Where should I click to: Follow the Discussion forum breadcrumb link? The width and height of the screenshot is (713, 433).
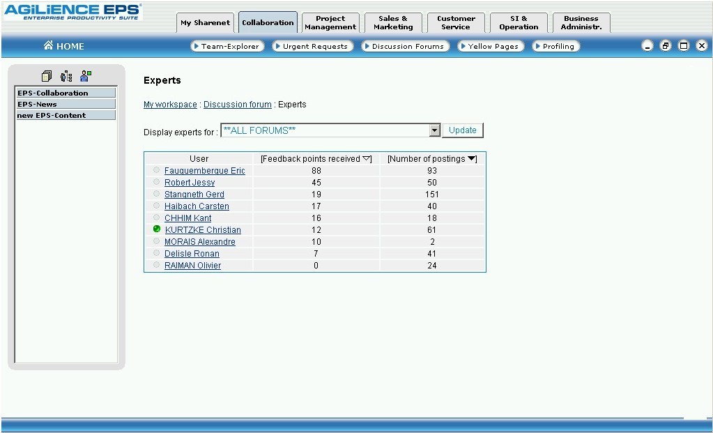coord(238,105)
